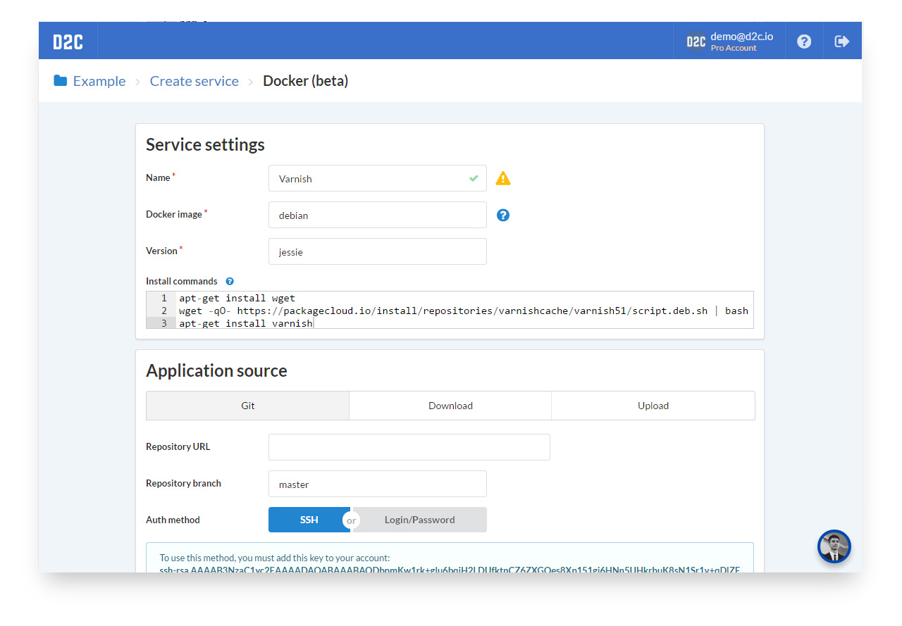Click line number 3 in gutter
The width and height of the screenshot is (902, 626).
pos(163,323)
